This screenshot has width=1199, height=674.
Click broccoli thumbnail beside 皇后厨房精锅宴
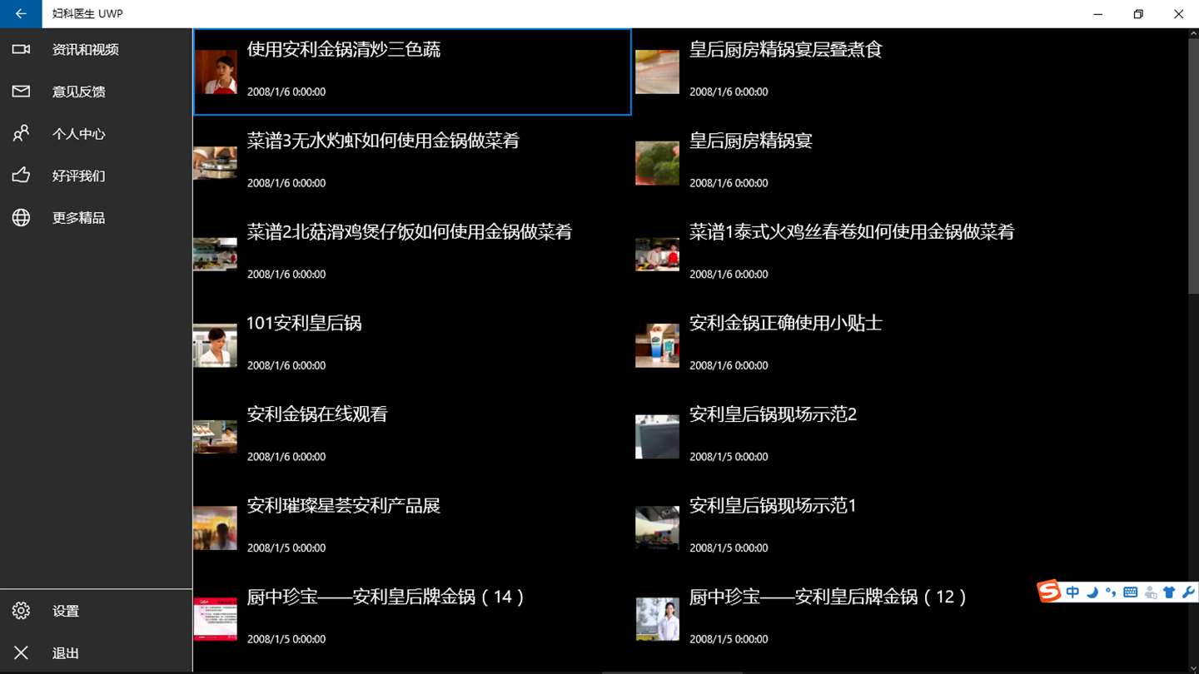click(657, 163)
